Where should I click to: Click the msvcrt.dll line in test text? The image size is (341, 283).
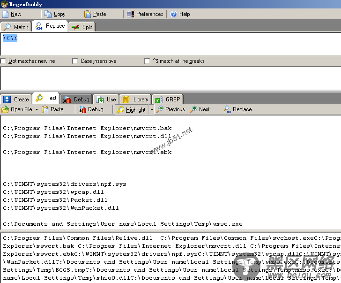tap(87, 136)
